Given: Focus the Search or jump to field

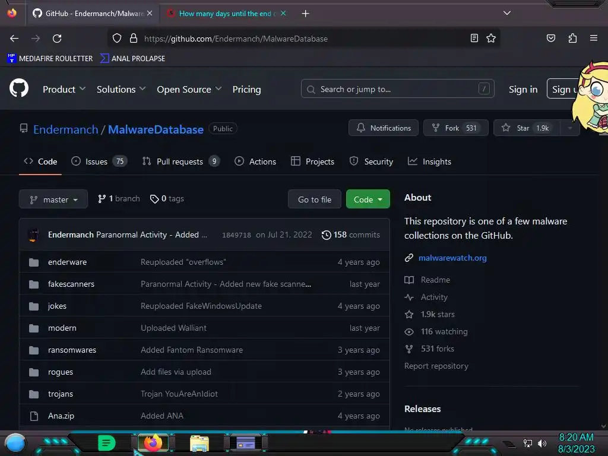Looking at the screenshot, I should click(x=397, y=89).
